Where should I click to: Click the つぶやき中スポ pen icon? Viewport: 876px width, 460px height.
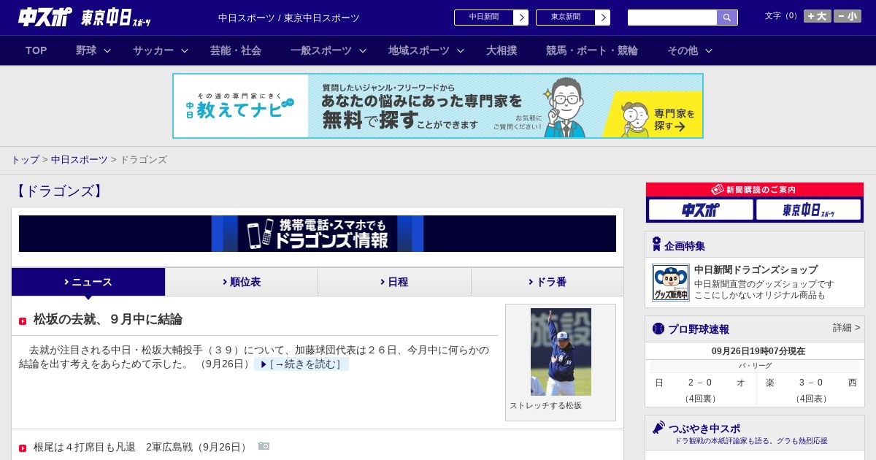coord(659,427)
